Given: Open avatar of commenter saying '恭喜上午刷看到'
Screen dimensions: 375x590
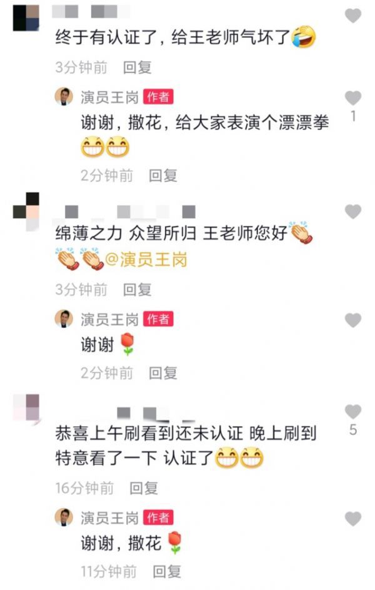Looking at the screenshot, I should [26, 407].
